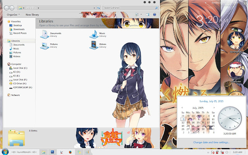Click the "4 items" details text
Viewport: 248px width, 155px height.
33,131
